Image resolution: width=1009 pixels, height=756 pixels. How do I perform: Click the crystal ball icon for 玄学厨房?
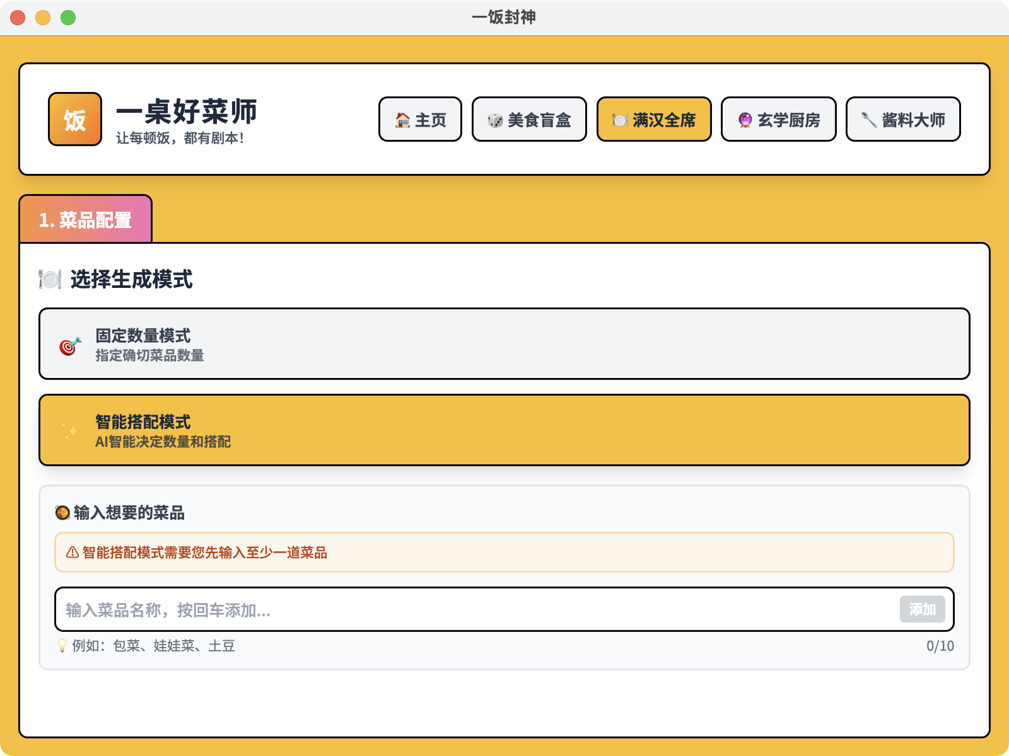(x=745, y=120)
